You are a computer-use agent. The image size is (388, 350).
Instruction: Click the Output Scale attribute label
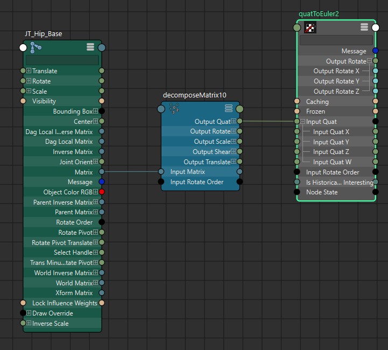click(x=213, y=142)
